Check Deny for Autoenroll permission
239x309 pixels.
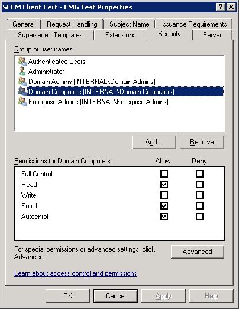point(199,217)
